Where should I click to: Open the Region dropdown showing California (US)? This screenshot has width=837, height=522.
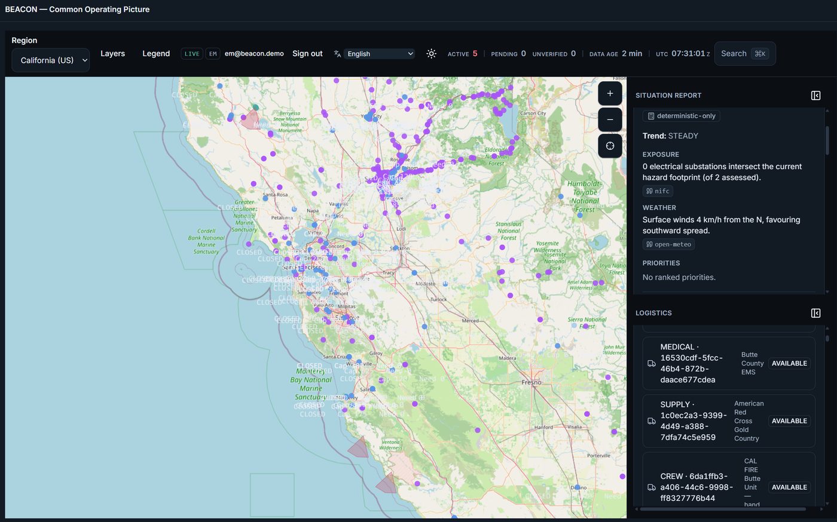51,60
